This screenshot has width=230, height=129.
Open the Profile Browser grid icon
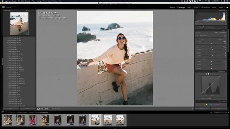pos(225,36)
